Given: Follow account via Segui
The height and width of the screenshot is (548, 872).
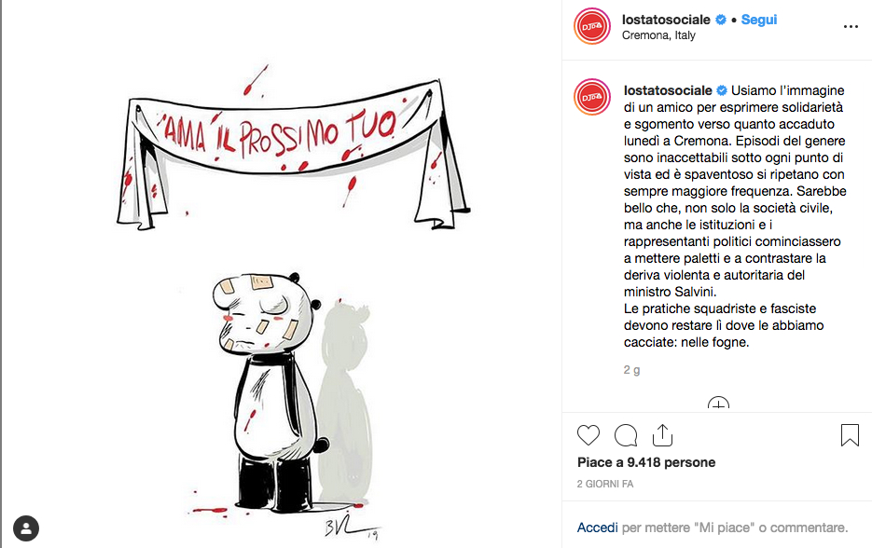Looking at the screenshot, I should 759,20.
